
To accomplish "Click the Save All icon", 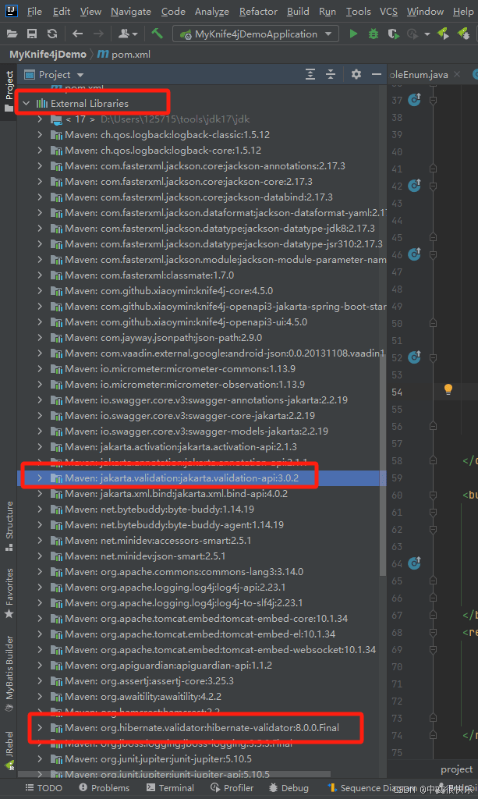I will click(31, 34).
